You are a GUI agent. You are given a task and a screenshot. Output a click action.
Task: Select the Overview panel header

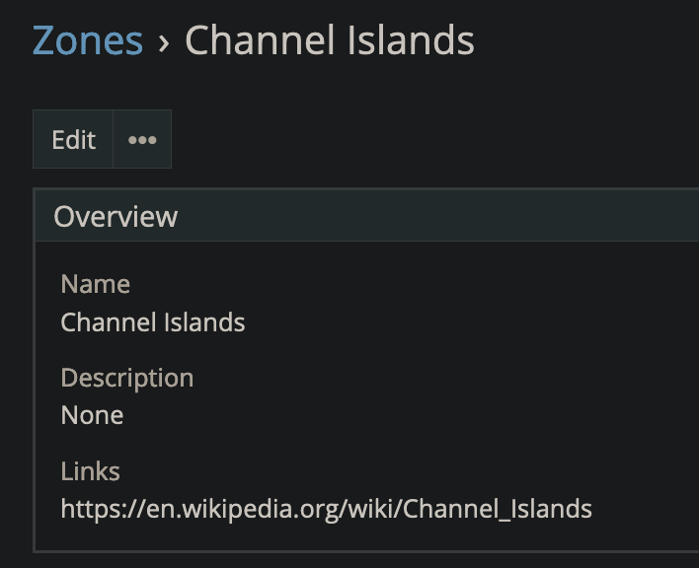116,217
